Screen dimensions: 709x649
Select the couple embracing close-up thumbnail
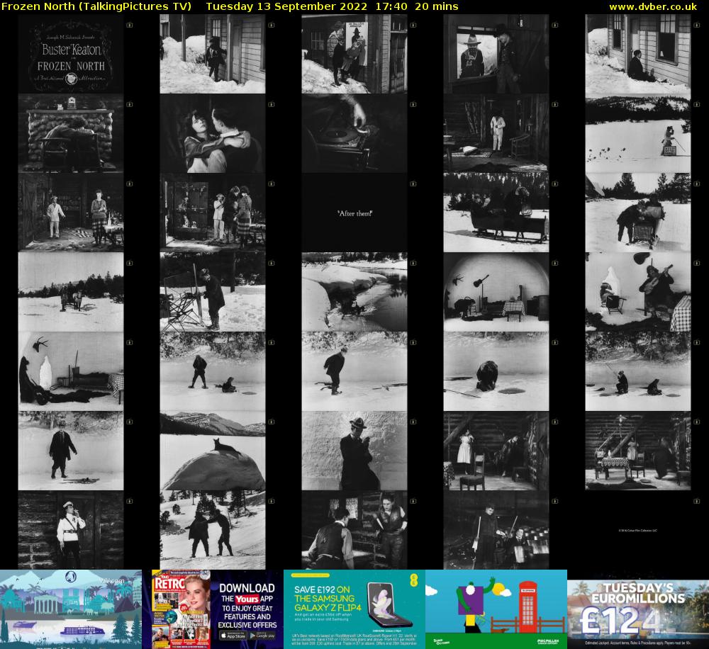click(213, 133)
